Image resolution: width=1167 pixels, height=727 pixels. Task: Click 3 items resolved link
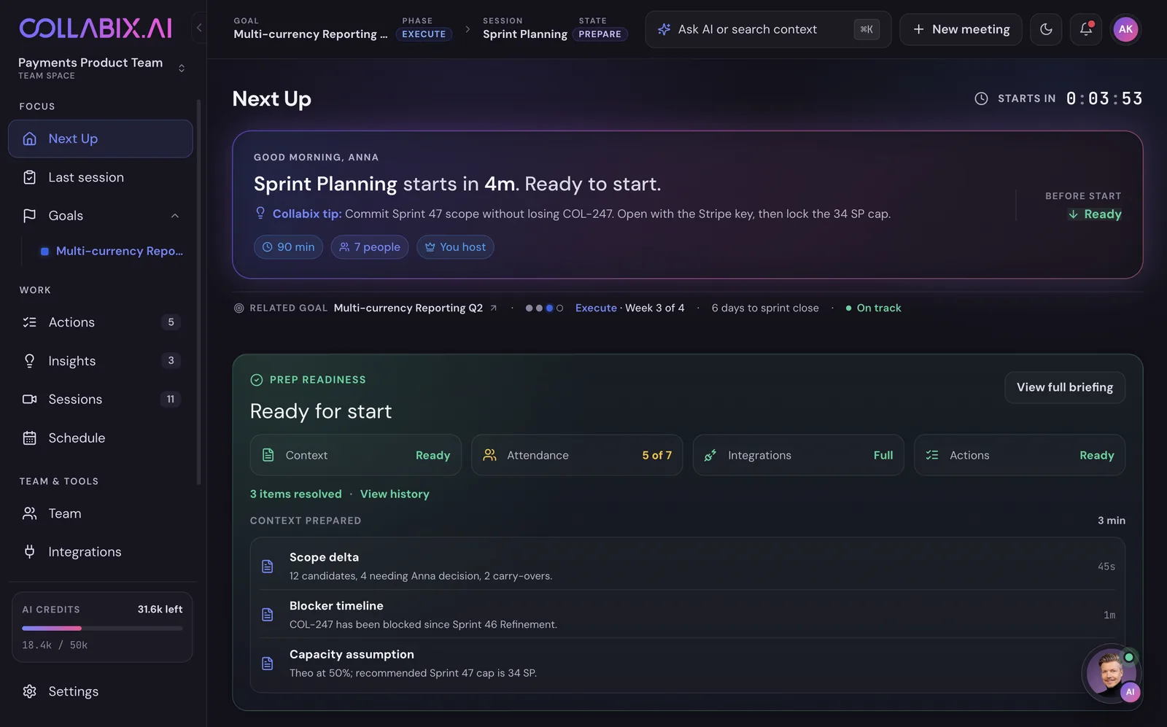click(296, 494)
